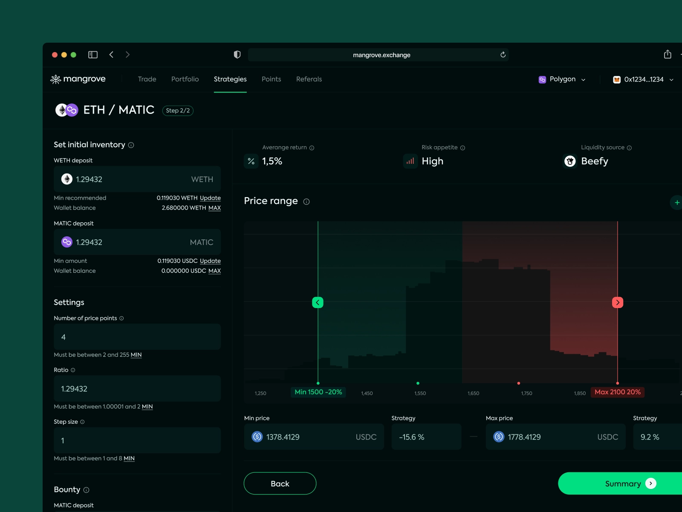
Task: Click MAX link for USDC wallet balance
Action: coord(214,271)
